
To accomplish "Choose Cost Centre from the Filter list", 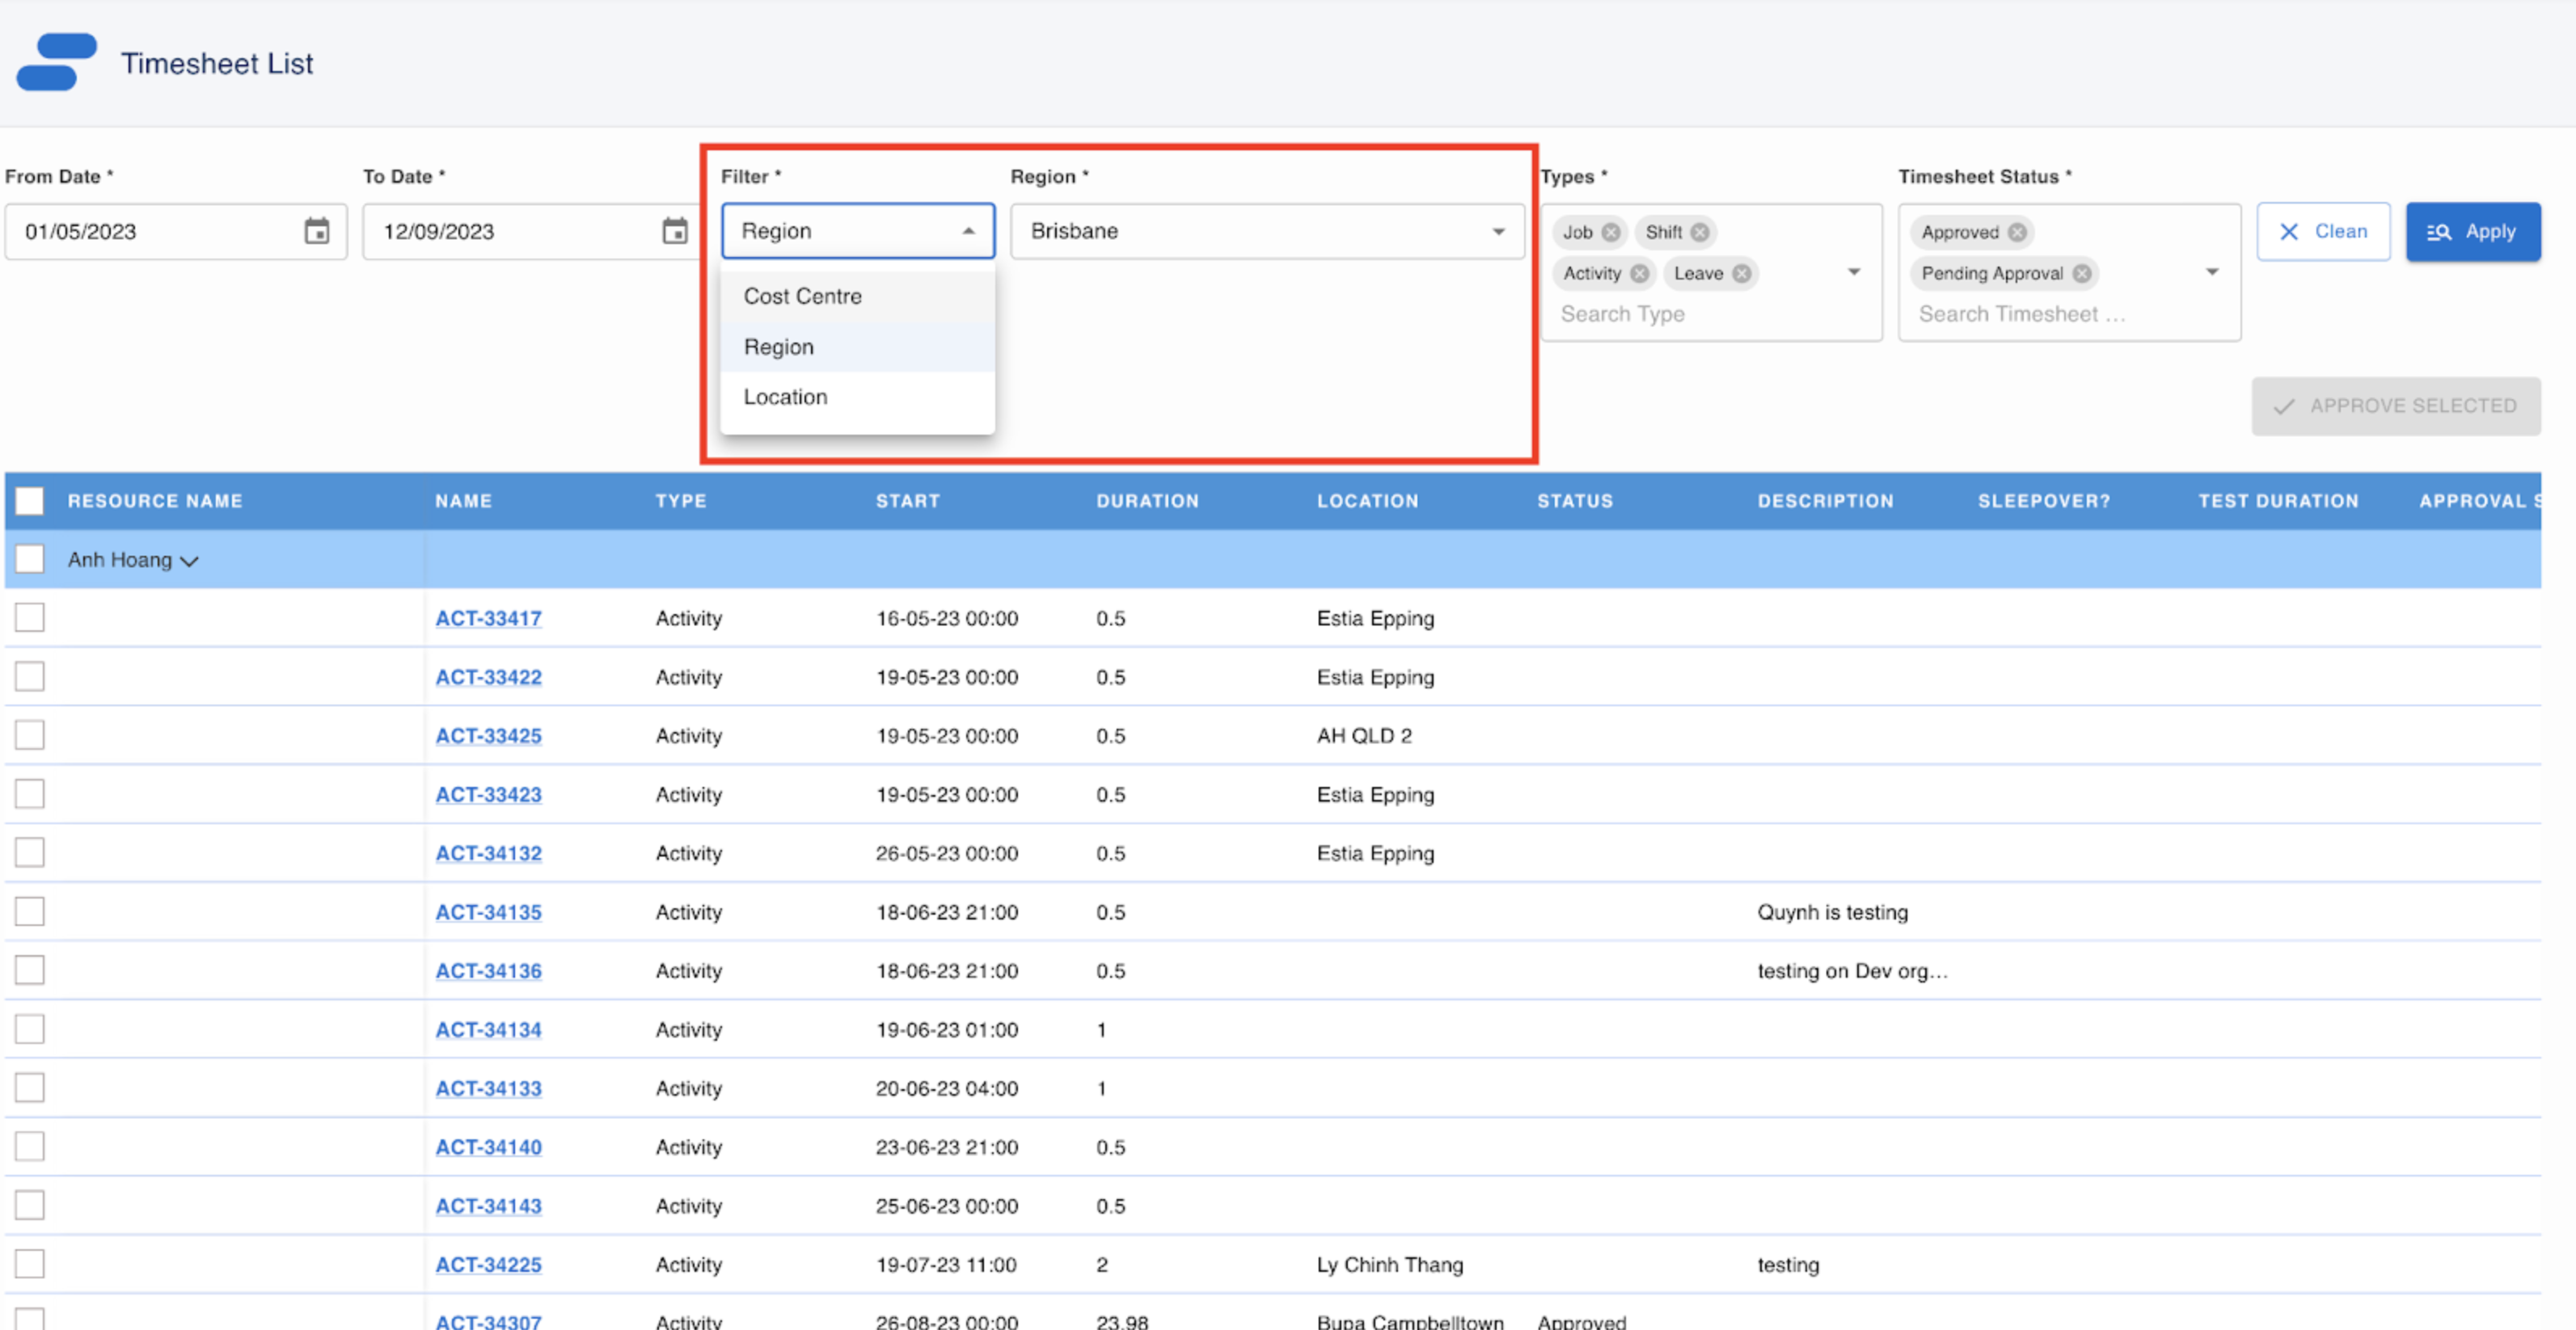I will (858, 297).
